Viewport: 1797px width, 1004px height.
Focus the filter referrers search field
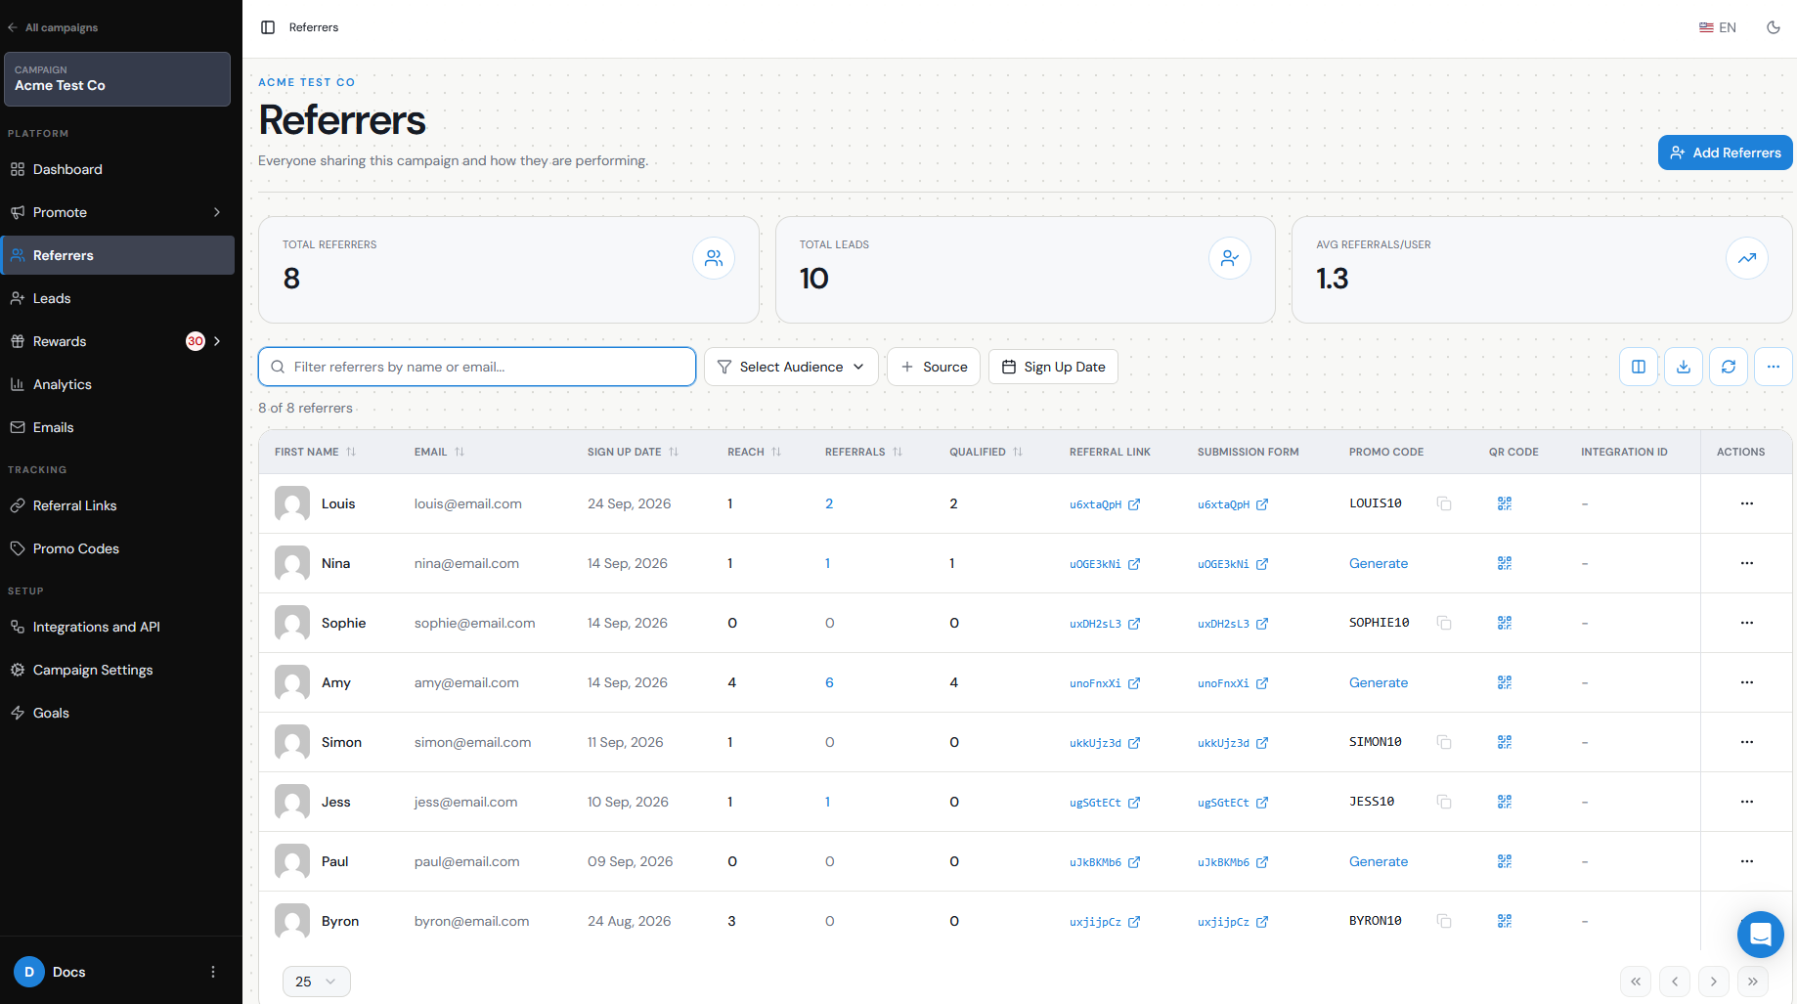[477, 367]
